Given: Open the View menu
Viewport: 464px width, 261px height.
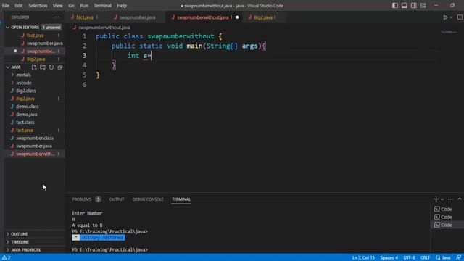Looking at the screenshot, I should pyautogui.click(x=58, y=6).
